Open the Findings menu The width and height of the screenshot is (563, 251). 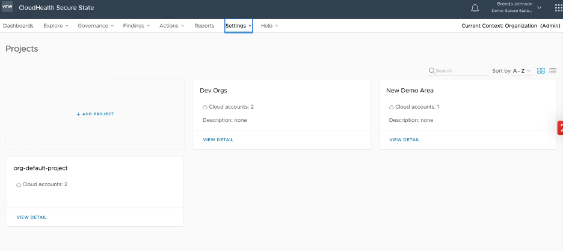click(x=136, y=26)
